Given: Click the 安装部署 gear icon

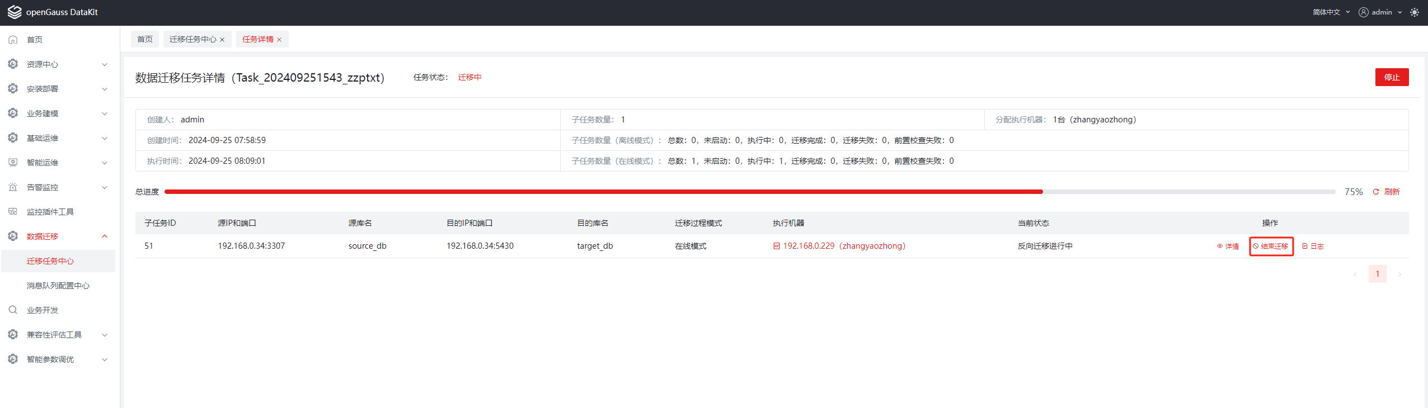Looking at the screenshot, I should click(13, 88).
